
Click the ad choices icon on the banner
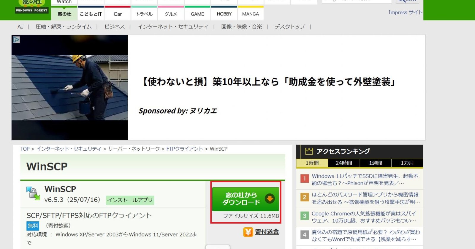coord(16,40)
